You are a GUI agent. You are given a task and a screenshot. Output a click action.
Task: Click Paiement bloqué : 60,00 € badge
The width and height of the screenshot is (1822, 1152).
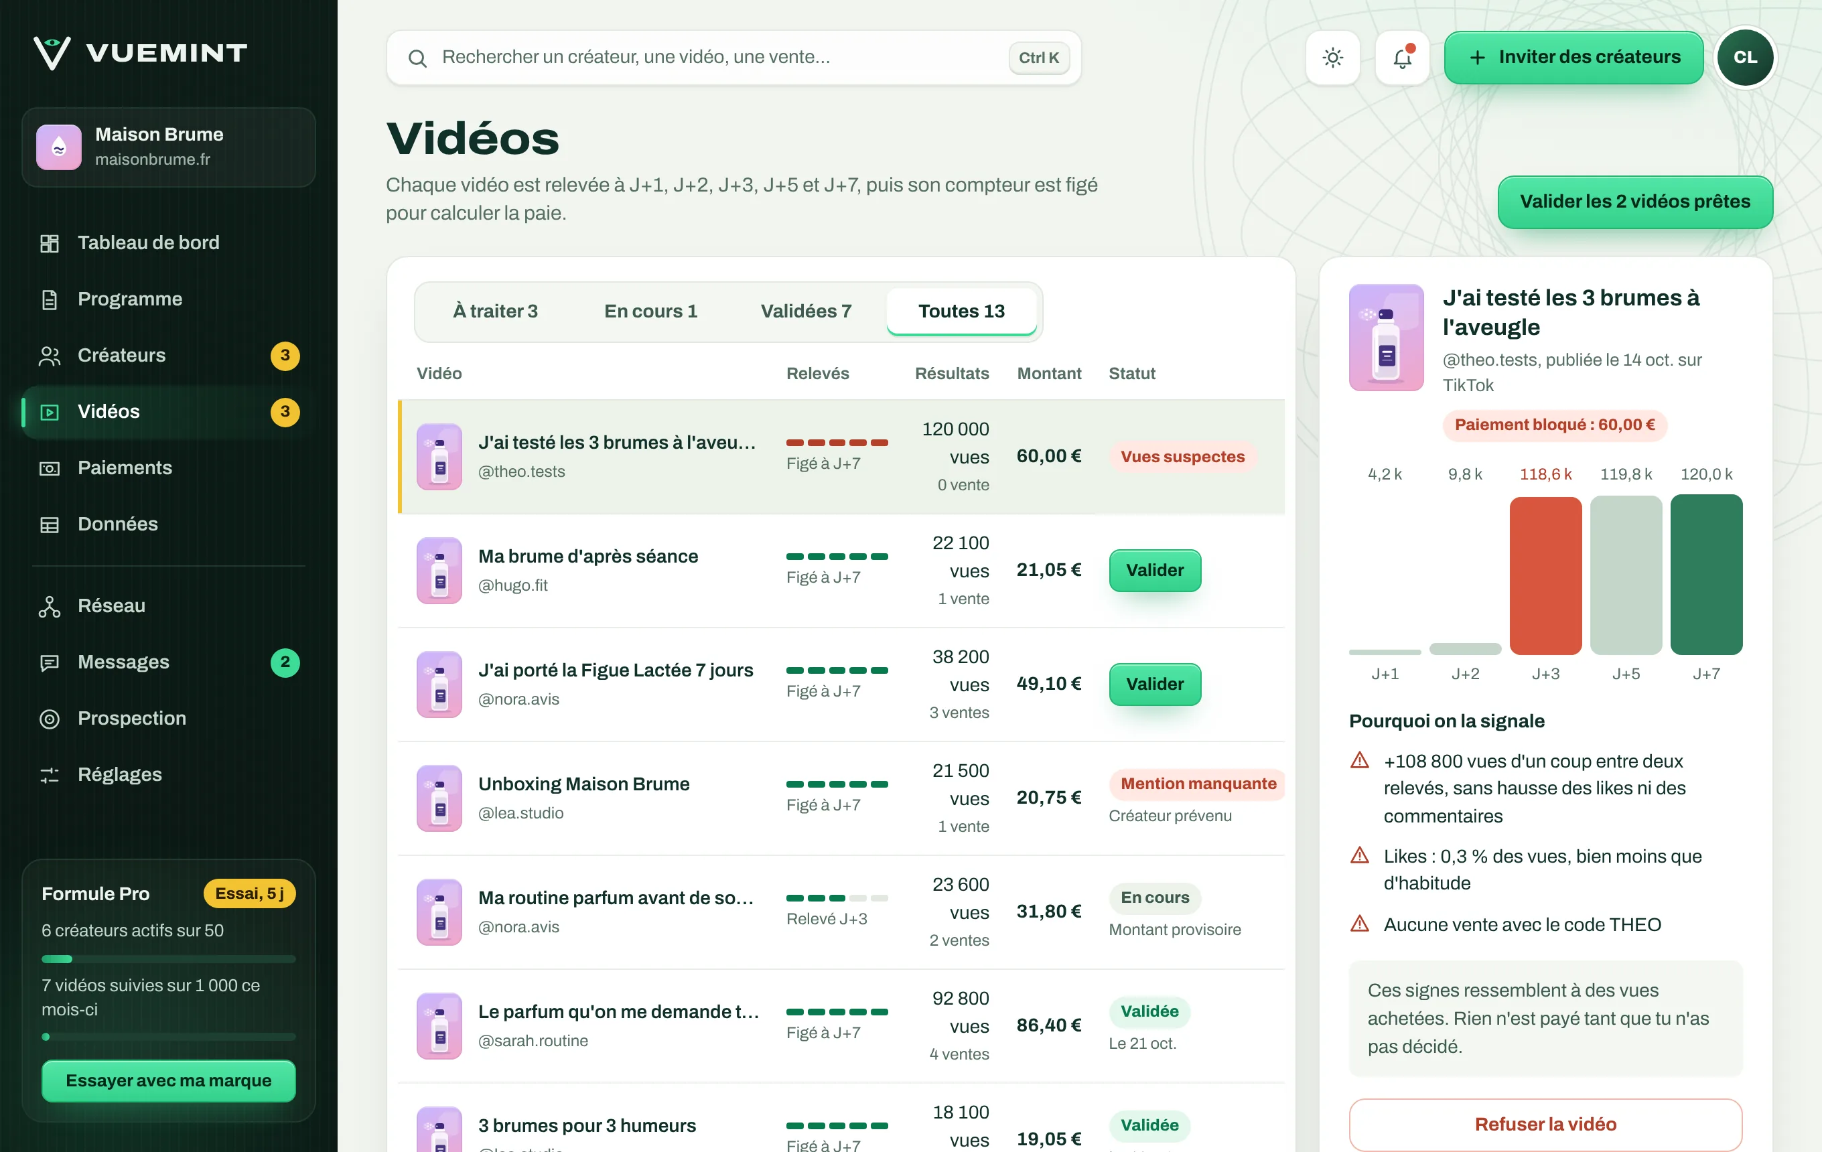(1554, 425)
